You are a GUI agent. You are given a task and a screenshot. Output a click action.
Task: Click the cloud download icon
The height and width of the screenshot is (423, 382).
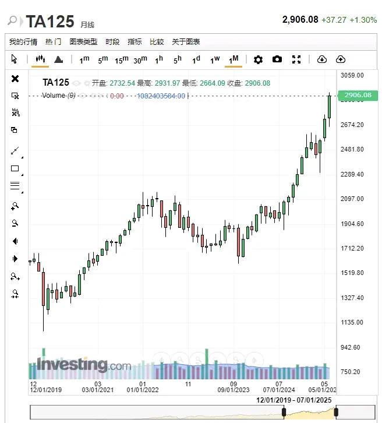click(322, 59)
